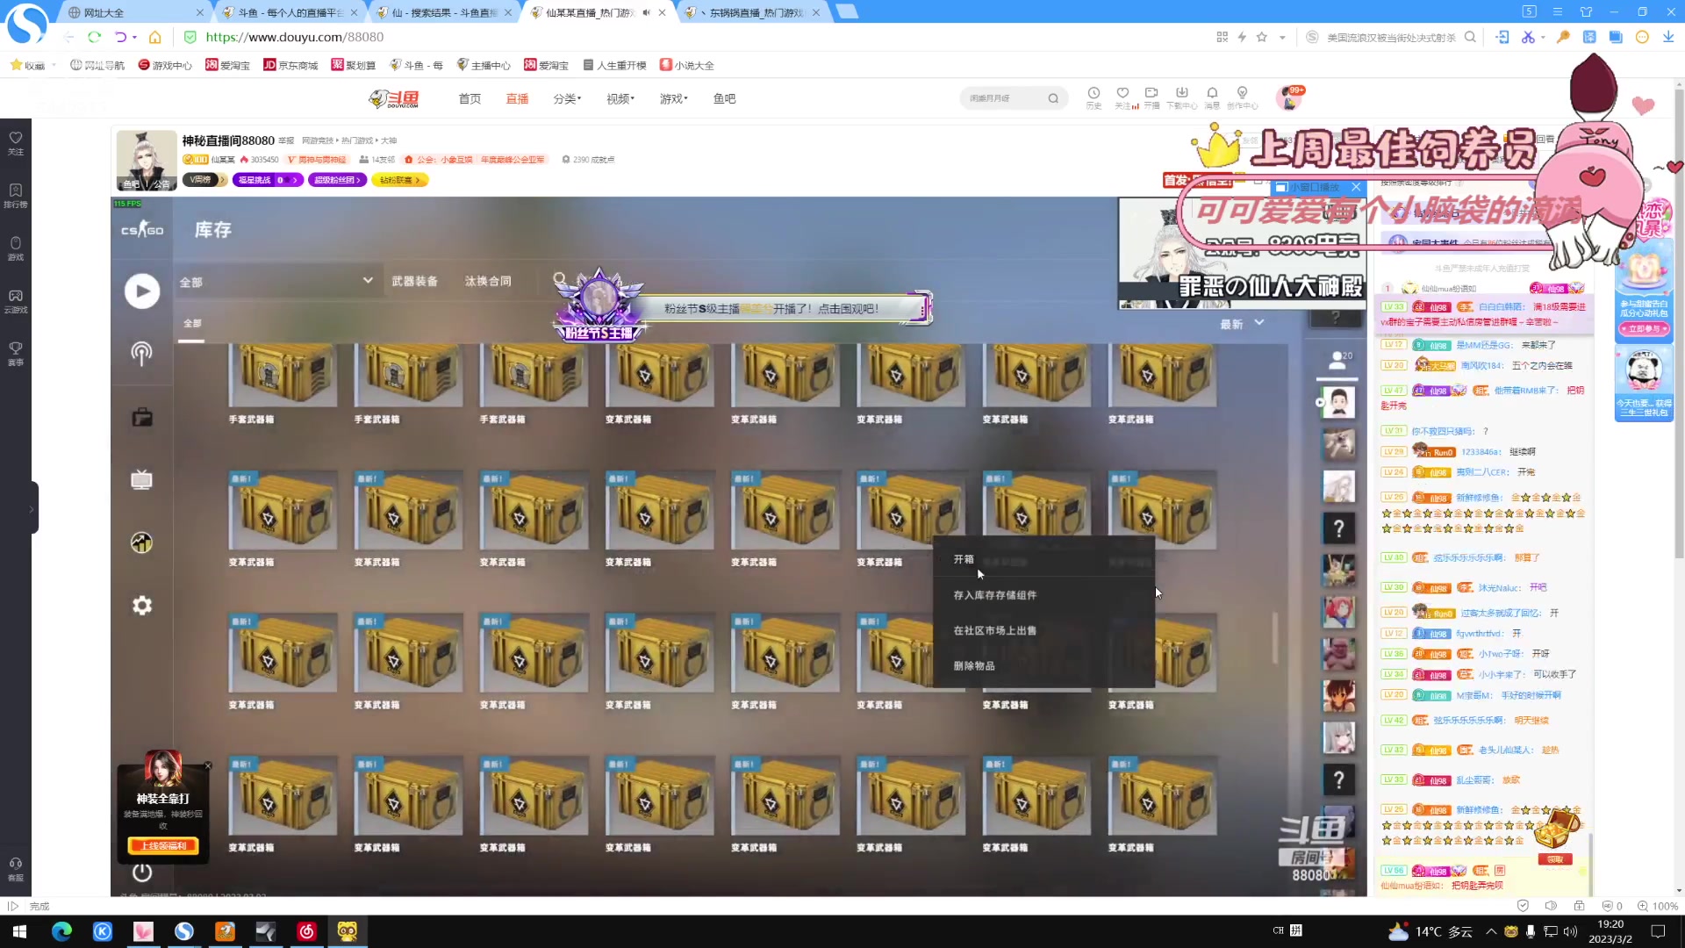1685x948 pixels.
Task: Open Douyu followed heart icon
Action: pos(1123,97)
